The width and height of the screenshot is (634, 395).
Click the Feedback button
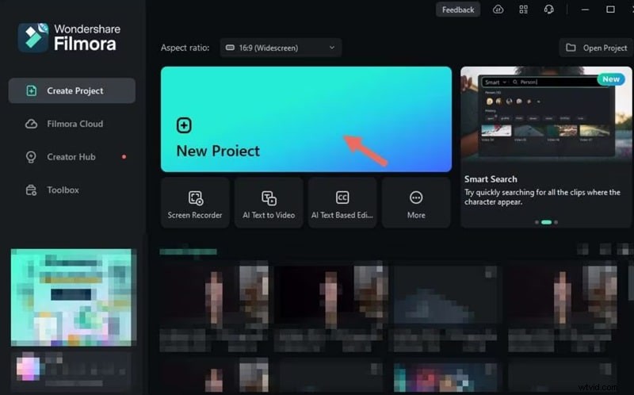tap(458, 10)
